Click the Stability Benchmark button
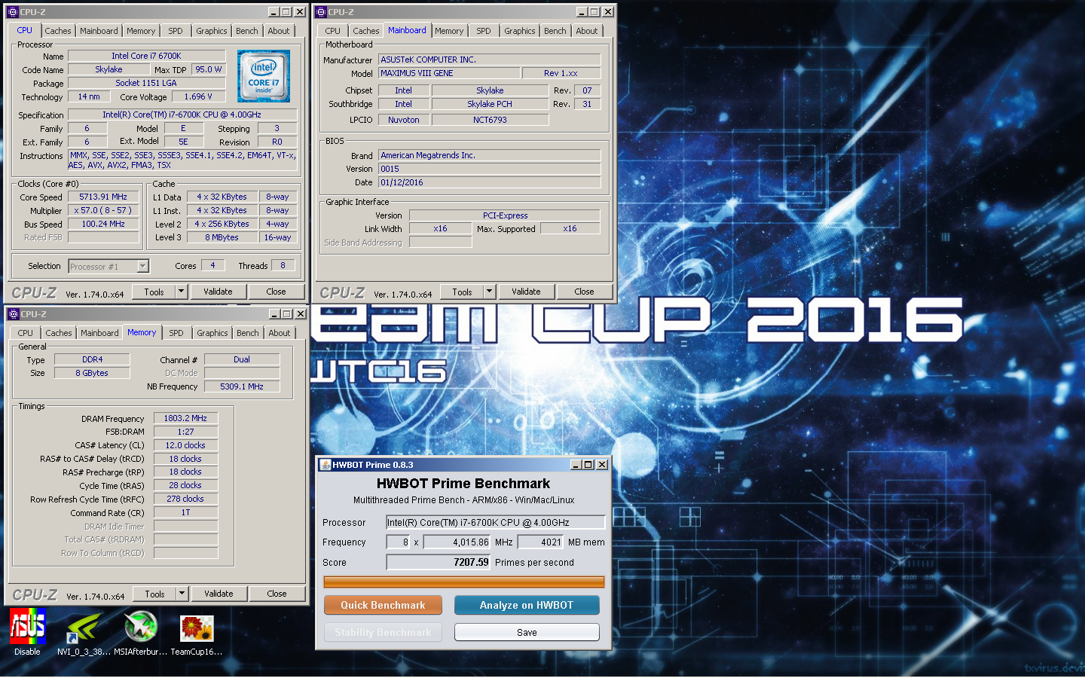1085x678 pixels. click(383, 632)
